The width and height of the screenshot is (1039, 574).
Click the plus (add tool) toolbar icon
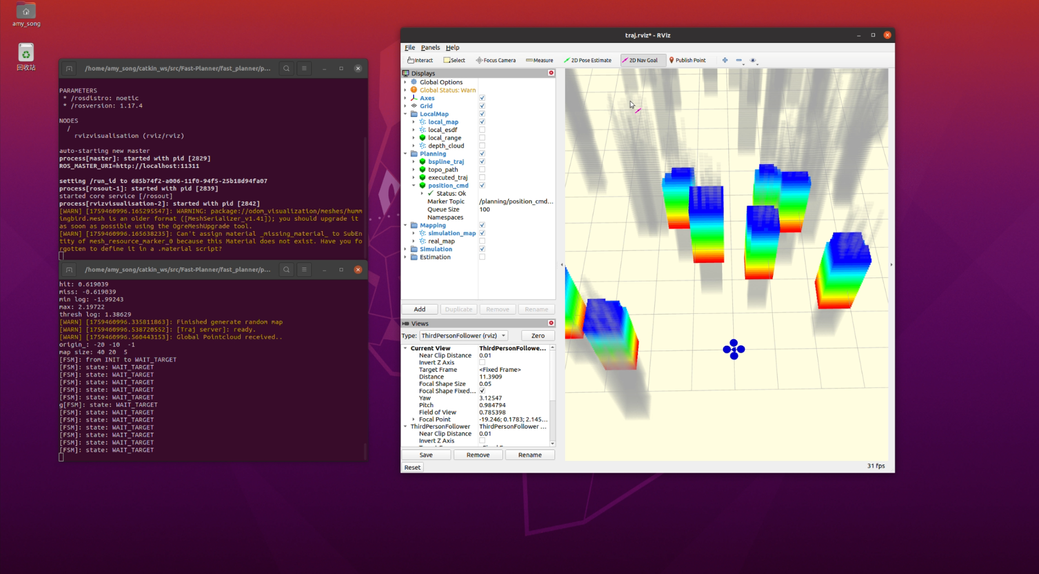[x=725, y=60]
